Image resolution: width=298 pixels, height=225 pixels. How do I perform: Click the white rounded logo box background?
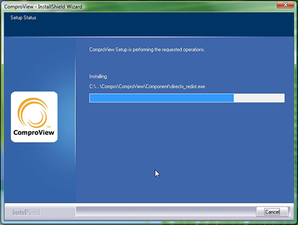(x=34, y=117)
